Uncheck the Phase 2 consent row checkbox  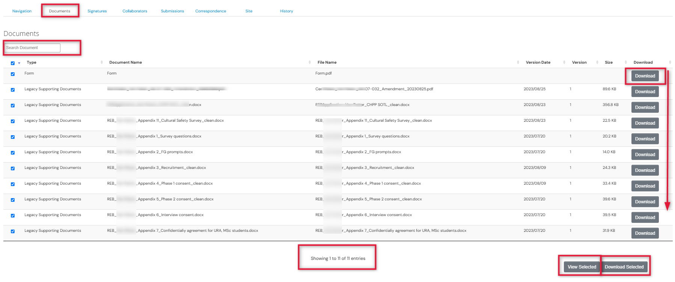pyautogui.click(x=13, y=200)
